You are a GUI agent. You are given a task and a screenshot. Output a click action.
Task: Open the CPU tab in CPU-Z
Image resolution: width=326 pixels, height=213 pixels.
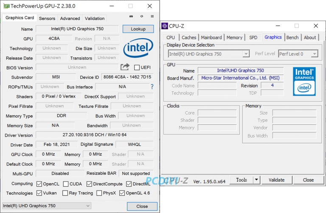171,38
